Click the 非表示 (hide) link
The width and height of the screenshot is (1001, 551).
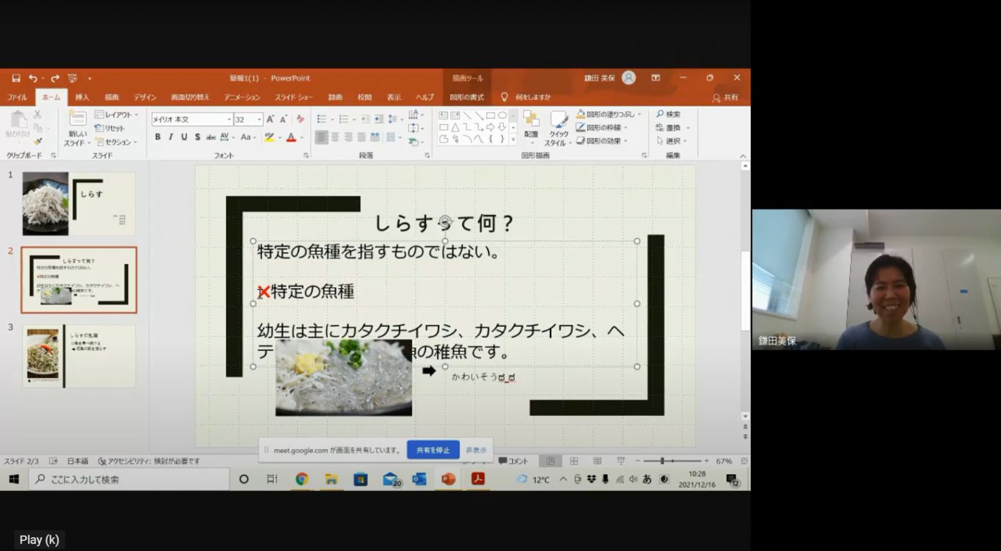[x=475, y=450]
